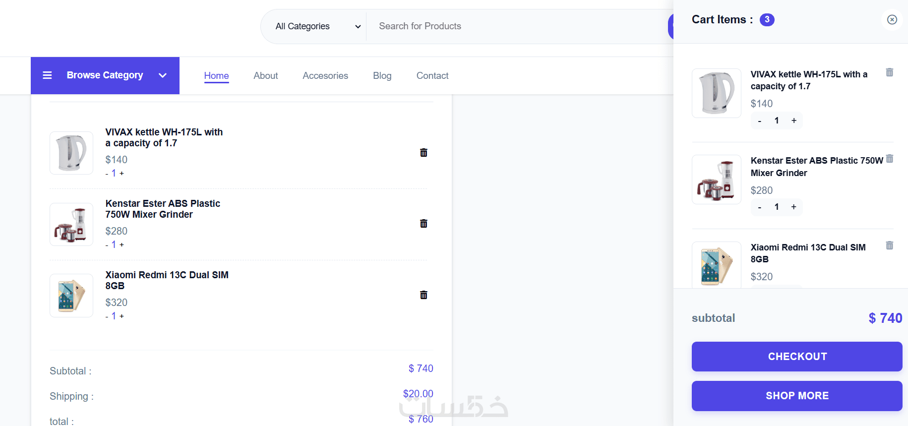Click the hamburger icon beside Browse Category
The height and width of the screenshot is (426, 908).
(48, 75)
